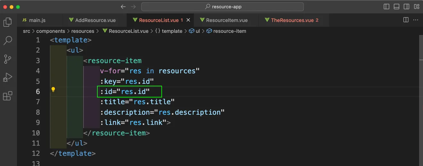Image resolution: width=423 pixels, height=166 pixels.
Task: Toggle the secondary side bar layout icon
Action: [406, 7]
